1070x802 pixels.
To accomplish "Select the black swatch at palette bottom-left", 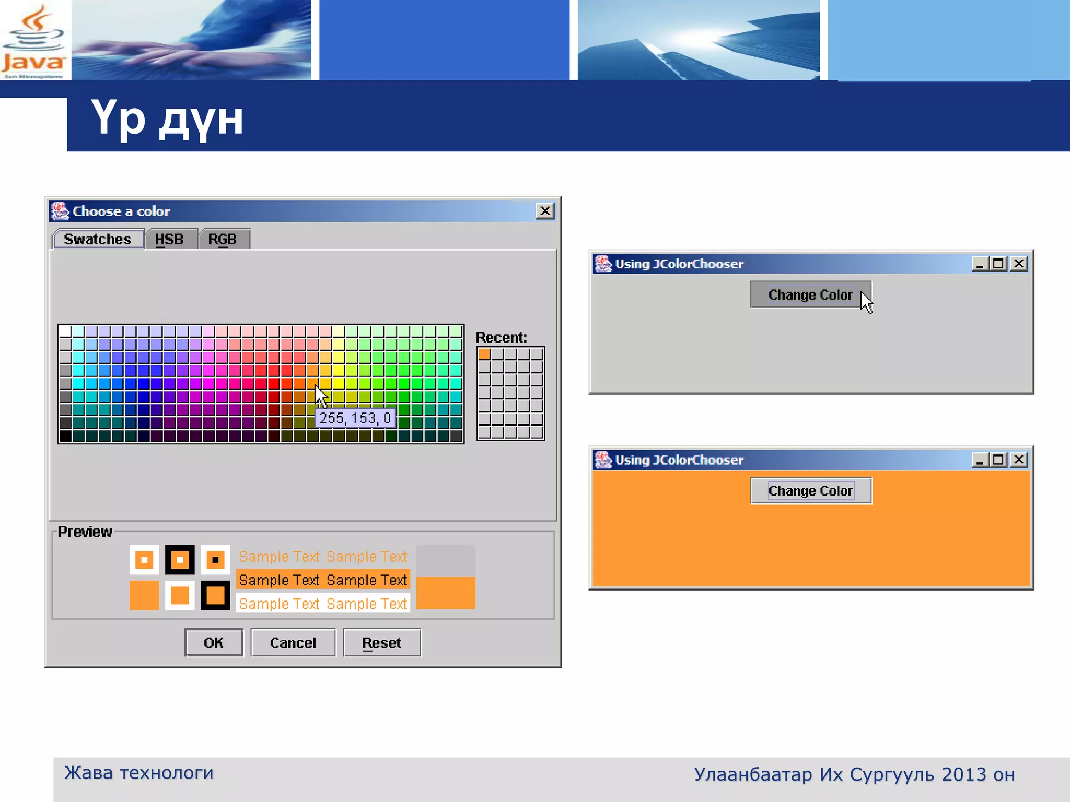I will point(65,435).
